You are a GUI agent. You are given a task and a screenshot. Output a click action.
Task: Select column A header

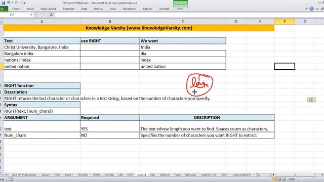(x=42, y=22)
